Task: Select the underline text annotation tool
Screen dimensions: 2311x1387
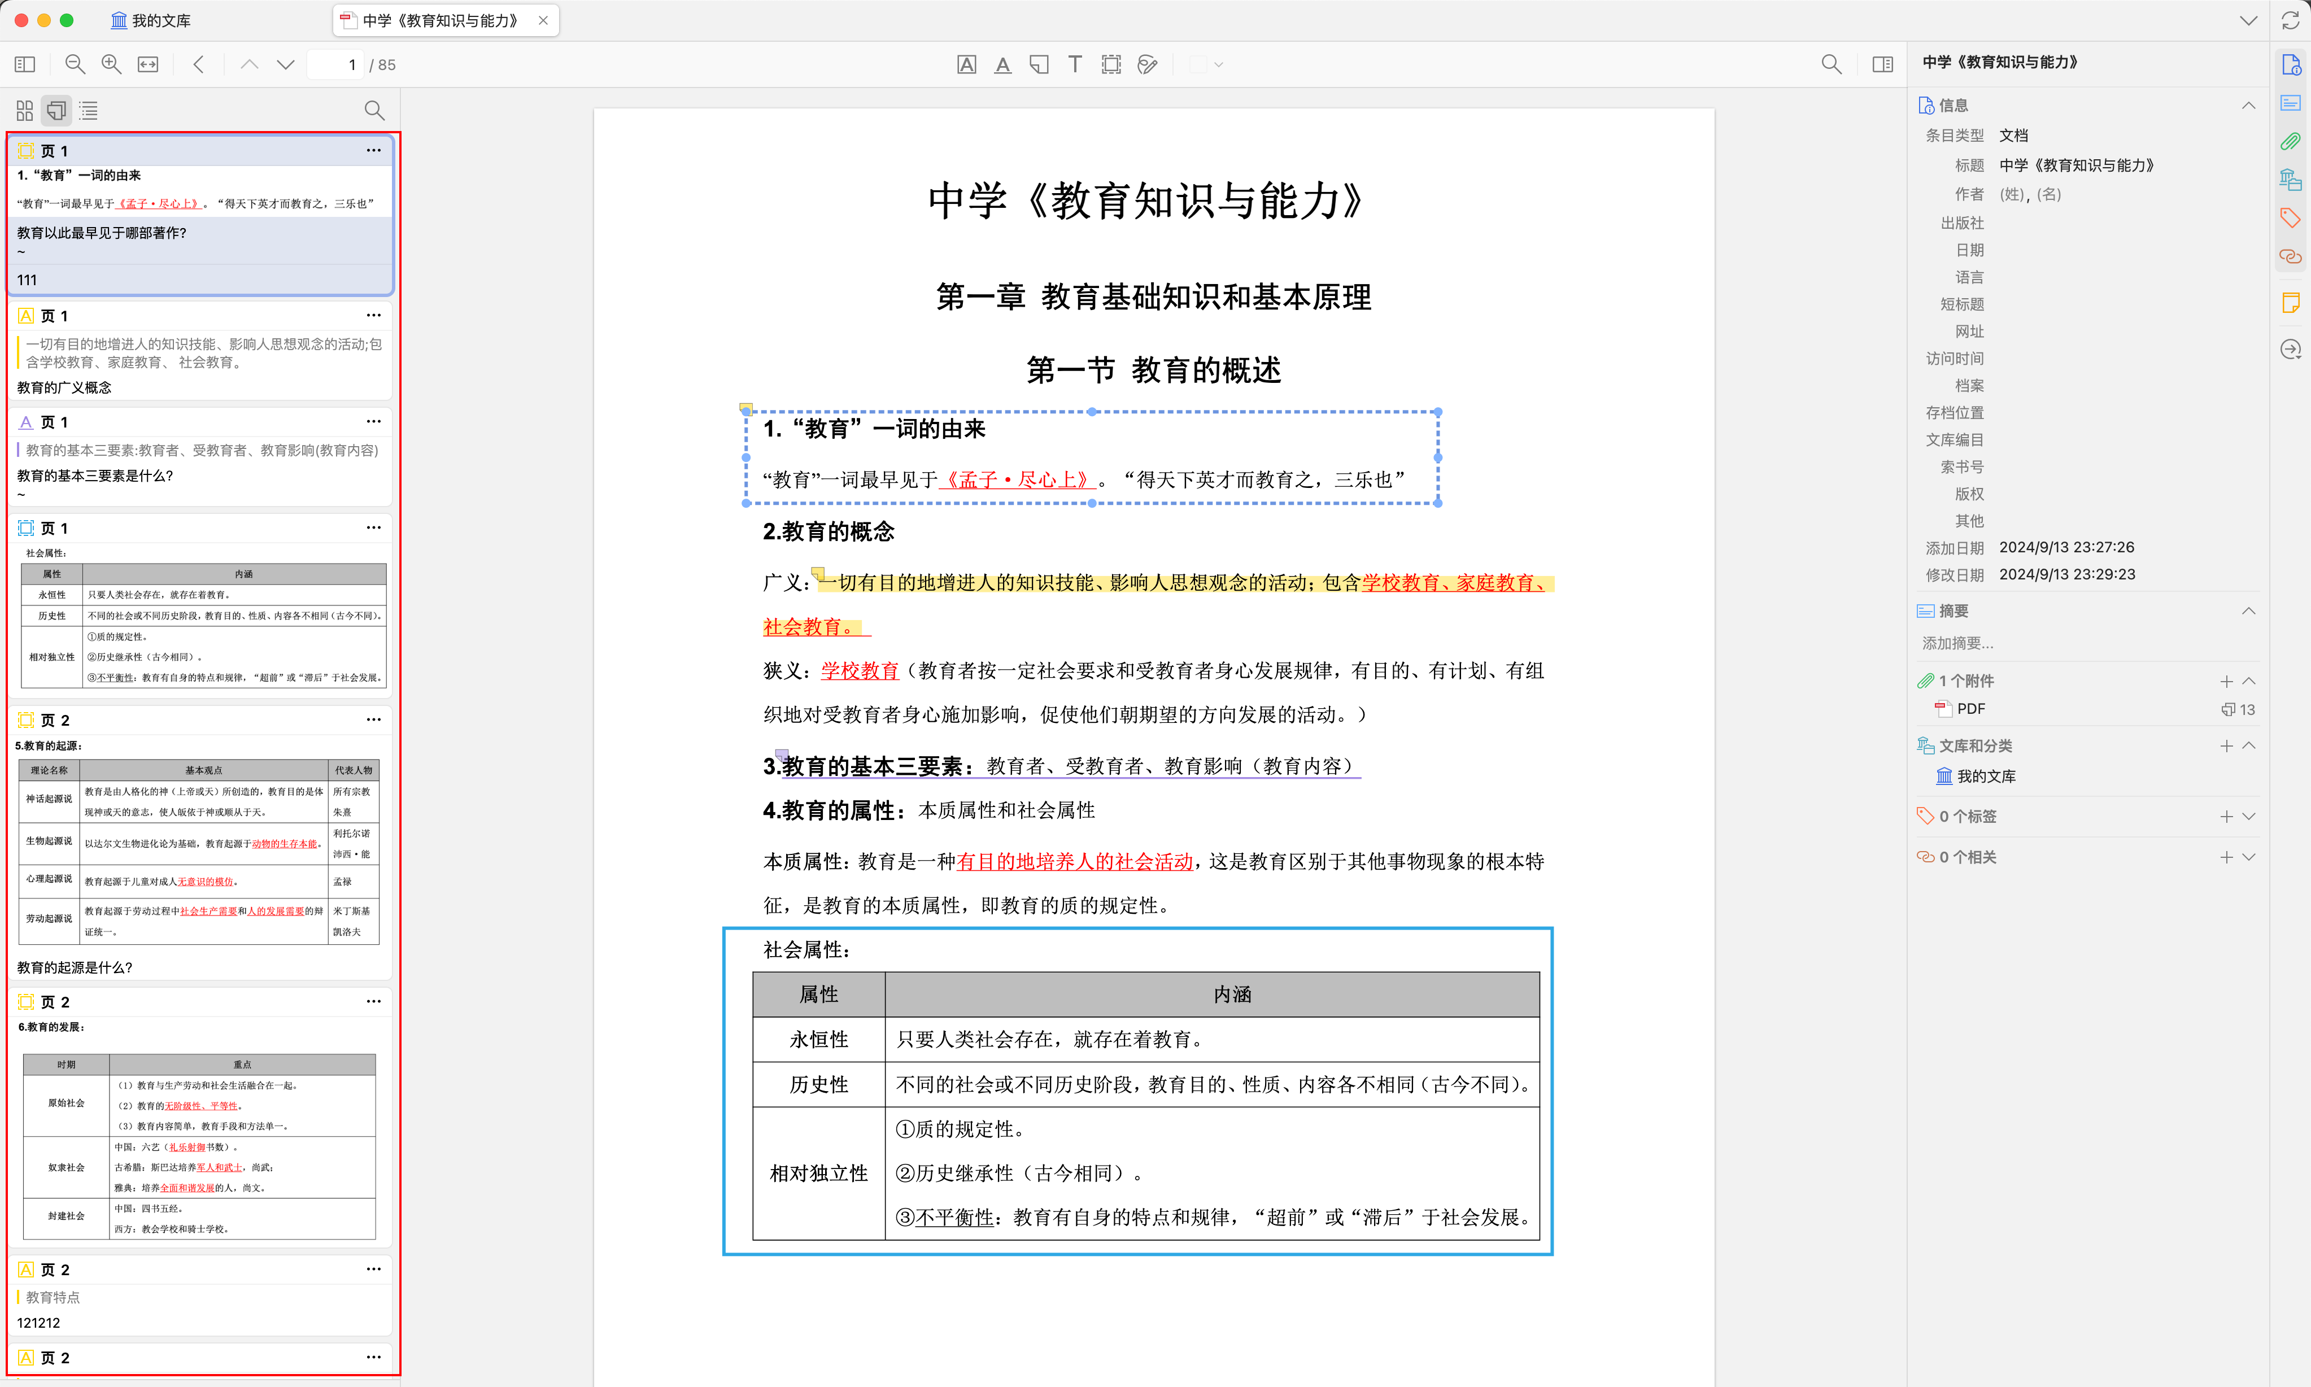Action: (x=1002, y=64)
